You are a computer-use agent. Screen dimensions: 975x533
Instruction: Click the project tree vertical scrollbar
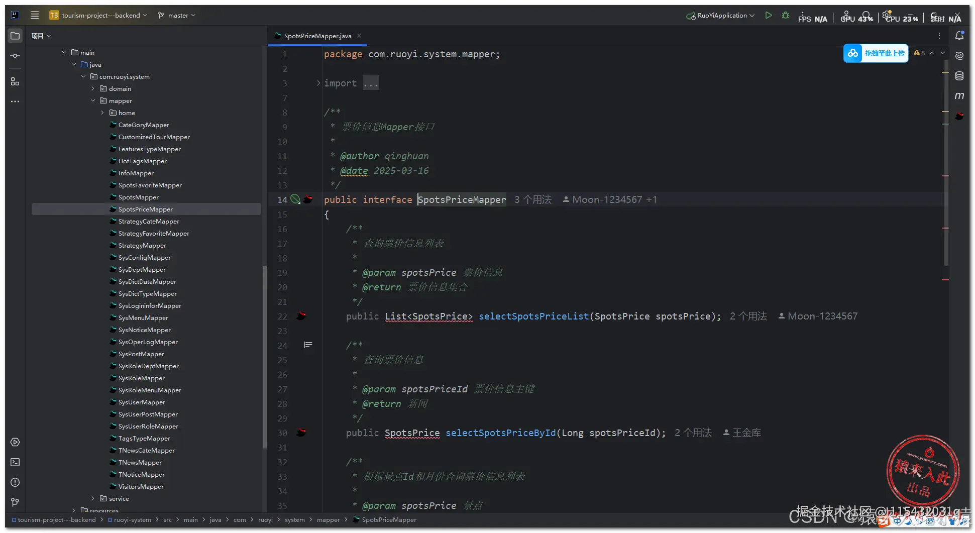(264, 357)
